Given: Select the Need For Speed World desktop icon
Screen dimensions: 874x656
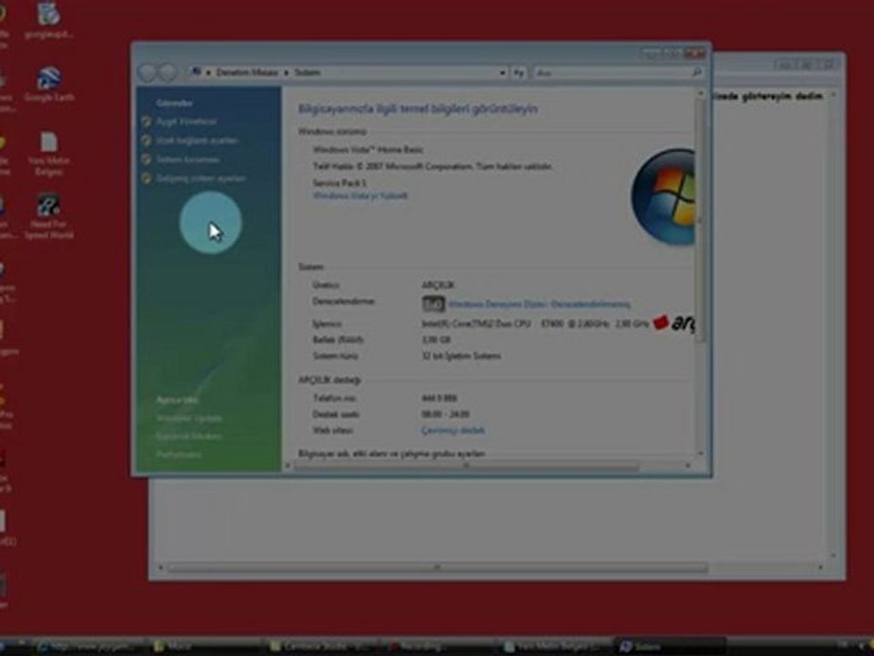Looking at the screenshot, I should point(49,217).
